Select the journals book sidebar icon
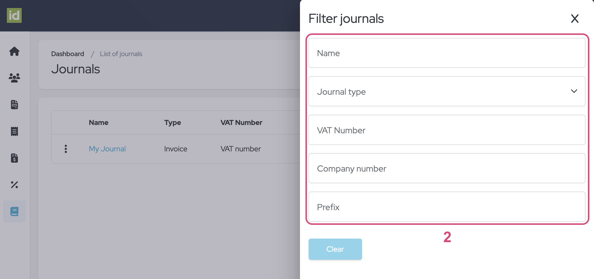594x279 pixels. 14,211
